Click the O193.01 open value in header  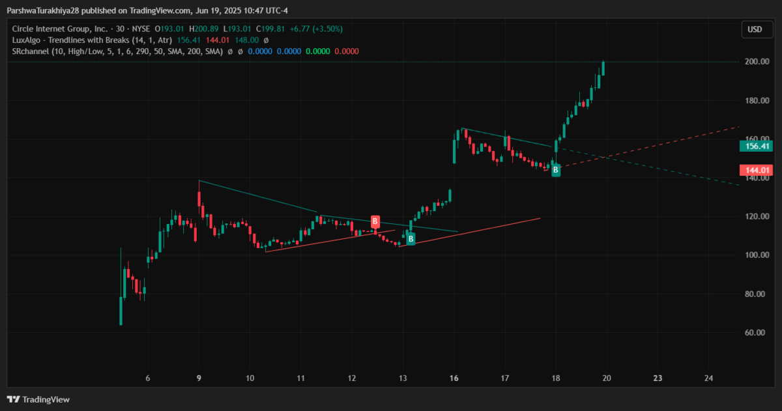169,29
